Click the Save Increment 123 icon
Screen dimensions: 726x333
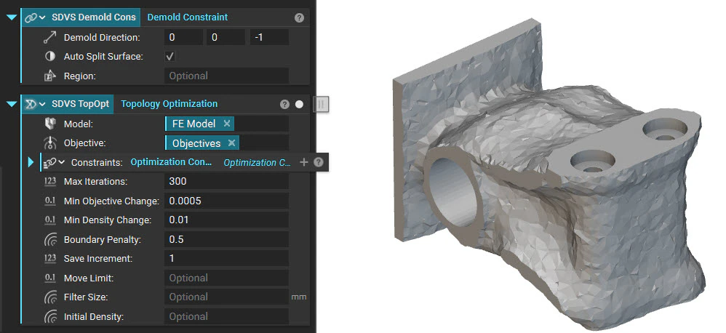[50, 259]
